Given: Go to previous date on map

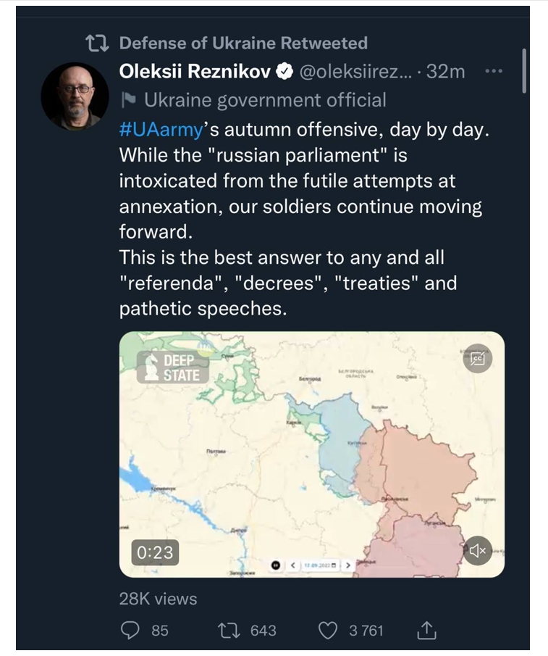Looking at the screenshot, I should (x=292, y=565).
